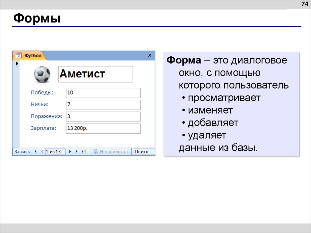Switch to the Футбол tab
This screenshot has height=233, width=311.
pyautogui.click(x=33, y=56)
